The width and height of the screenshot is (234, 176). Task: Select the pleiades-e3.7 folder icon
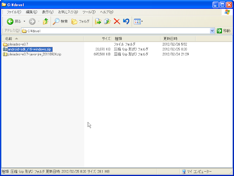5,44
